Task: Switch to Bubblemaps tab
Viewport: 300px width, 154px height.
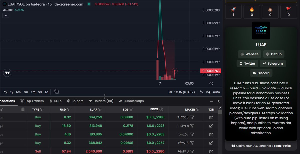Action: (131, 101)
